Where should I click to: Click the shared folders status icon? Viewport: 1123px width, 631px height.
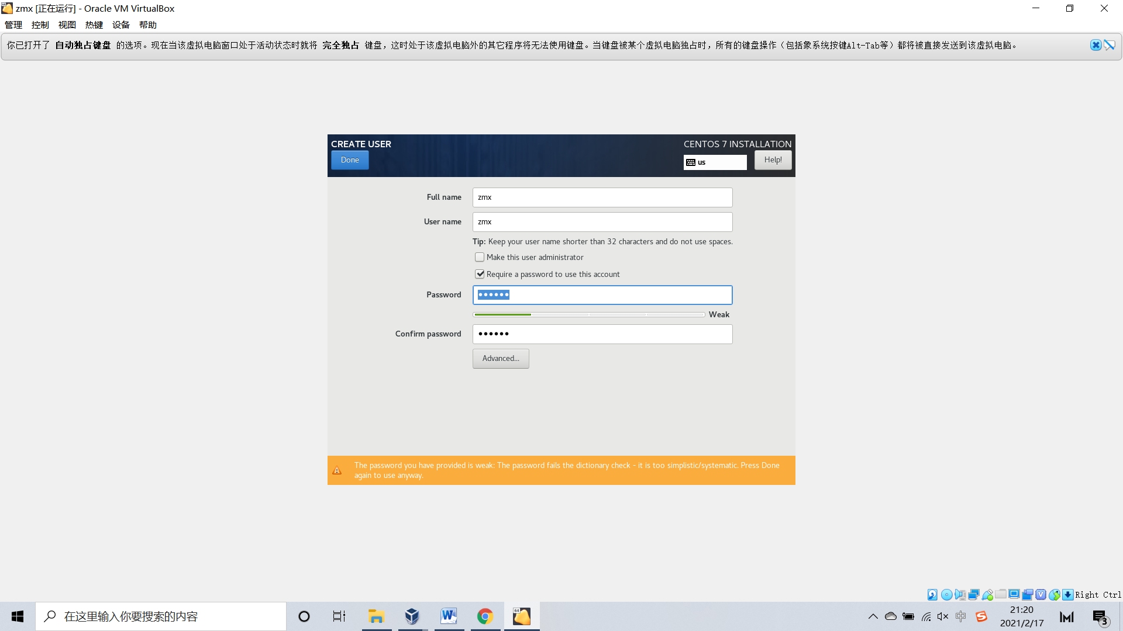pos(1001,594)
